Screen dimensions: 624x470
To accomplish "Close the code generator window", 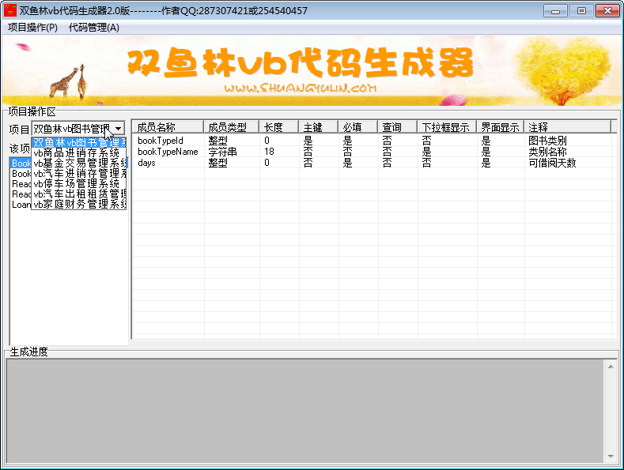I will [x=607, y=11].
